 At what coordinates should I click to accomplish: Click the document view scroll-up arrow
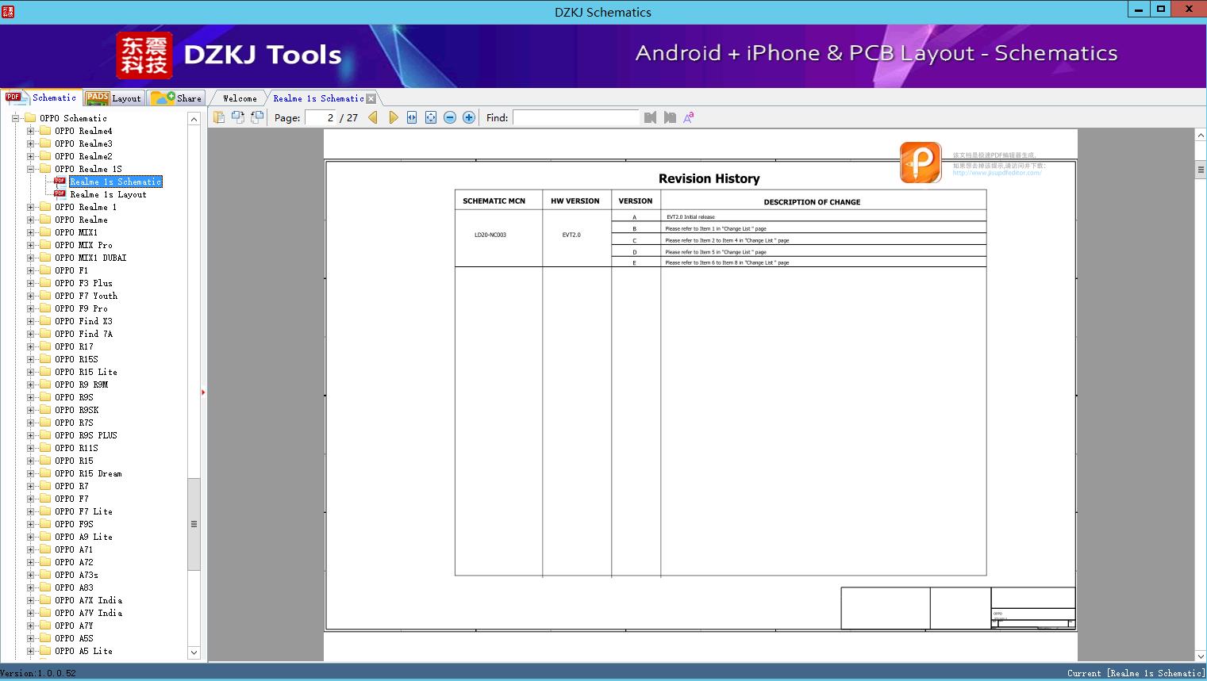coord(1201,136)
